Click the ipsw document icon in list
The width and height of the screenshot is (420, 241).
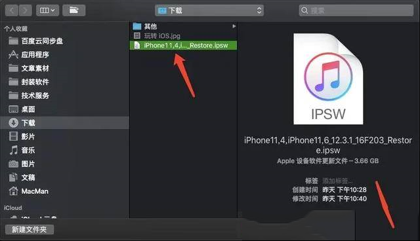(137, 45)
